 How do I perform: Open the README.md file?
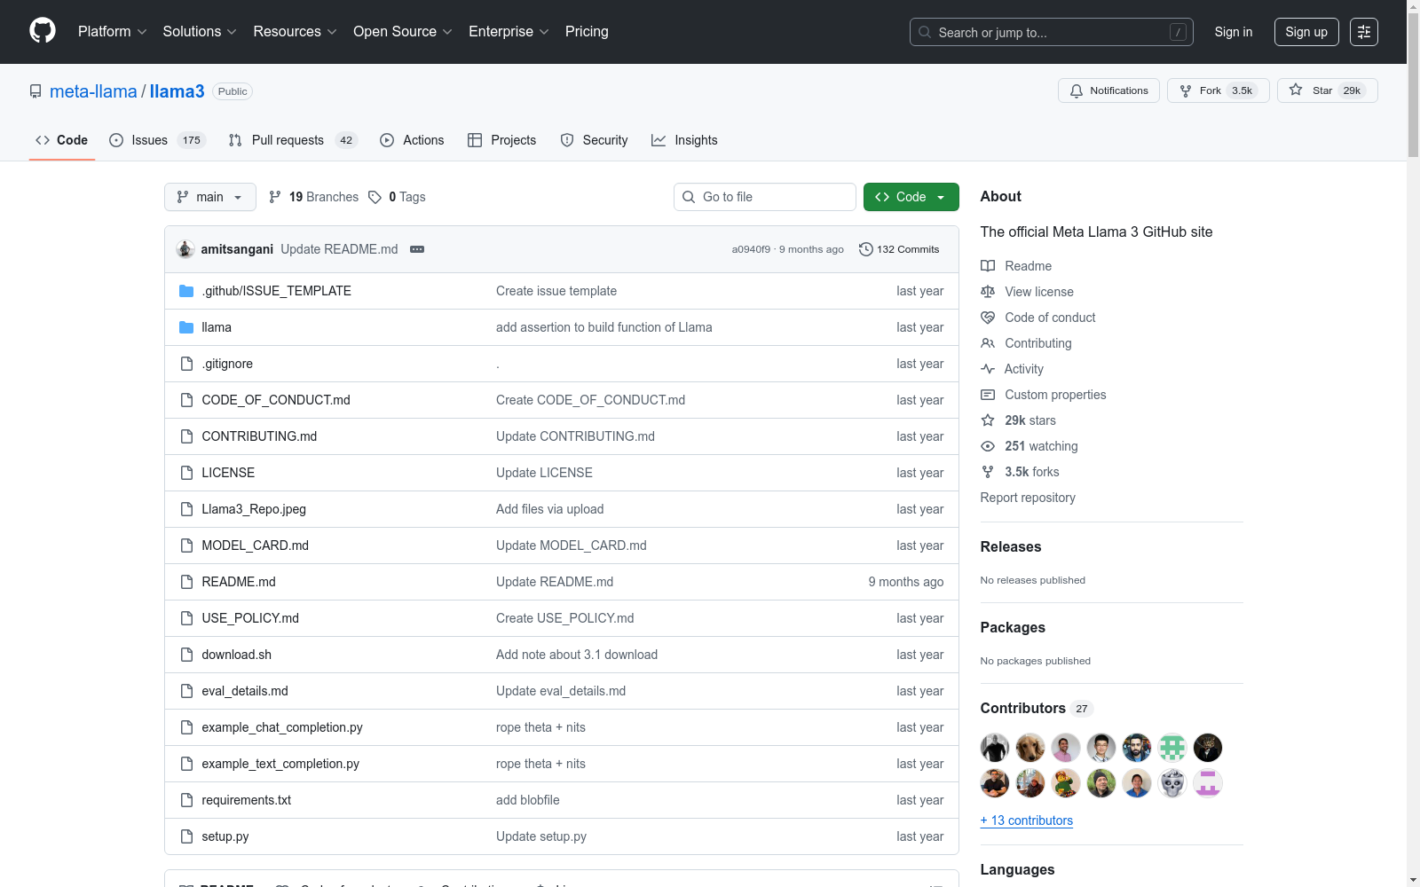click(239, 582)
